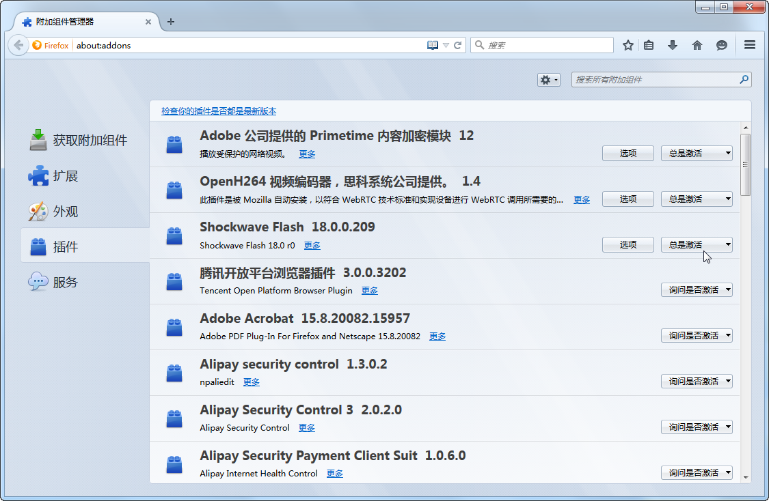Click the OpenH264 plugin brick icon
769x501 pixels.
(174, 190)
